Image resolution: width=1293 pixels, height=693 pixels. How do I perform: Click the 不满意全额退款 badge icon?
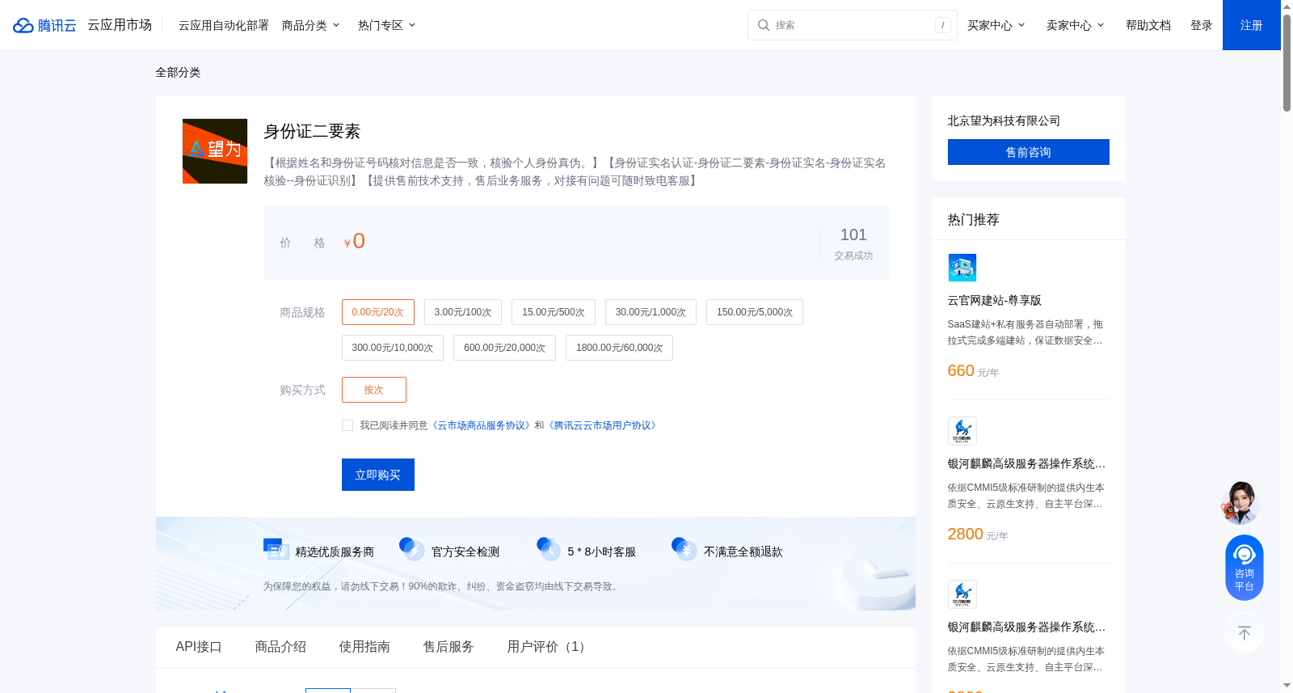684,549
